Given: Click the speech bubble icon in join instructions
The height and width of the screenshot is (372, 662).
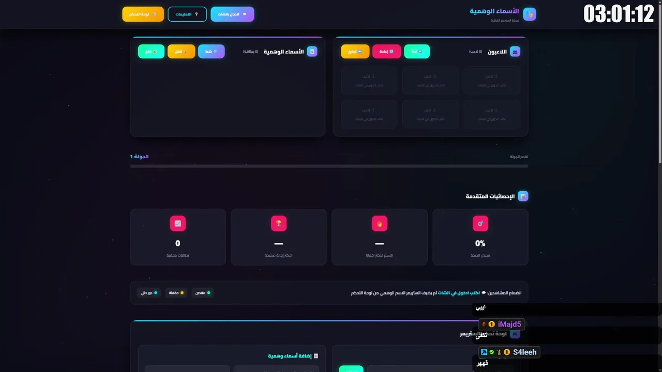Looking at the screenshot, I should click(484, 293).
